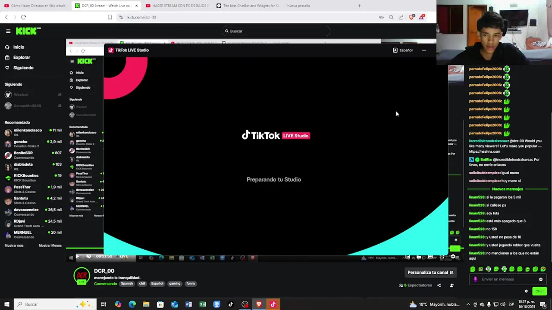Reload the kick.com page
This screenshot has width=552, height=310.
coord(23,17)
